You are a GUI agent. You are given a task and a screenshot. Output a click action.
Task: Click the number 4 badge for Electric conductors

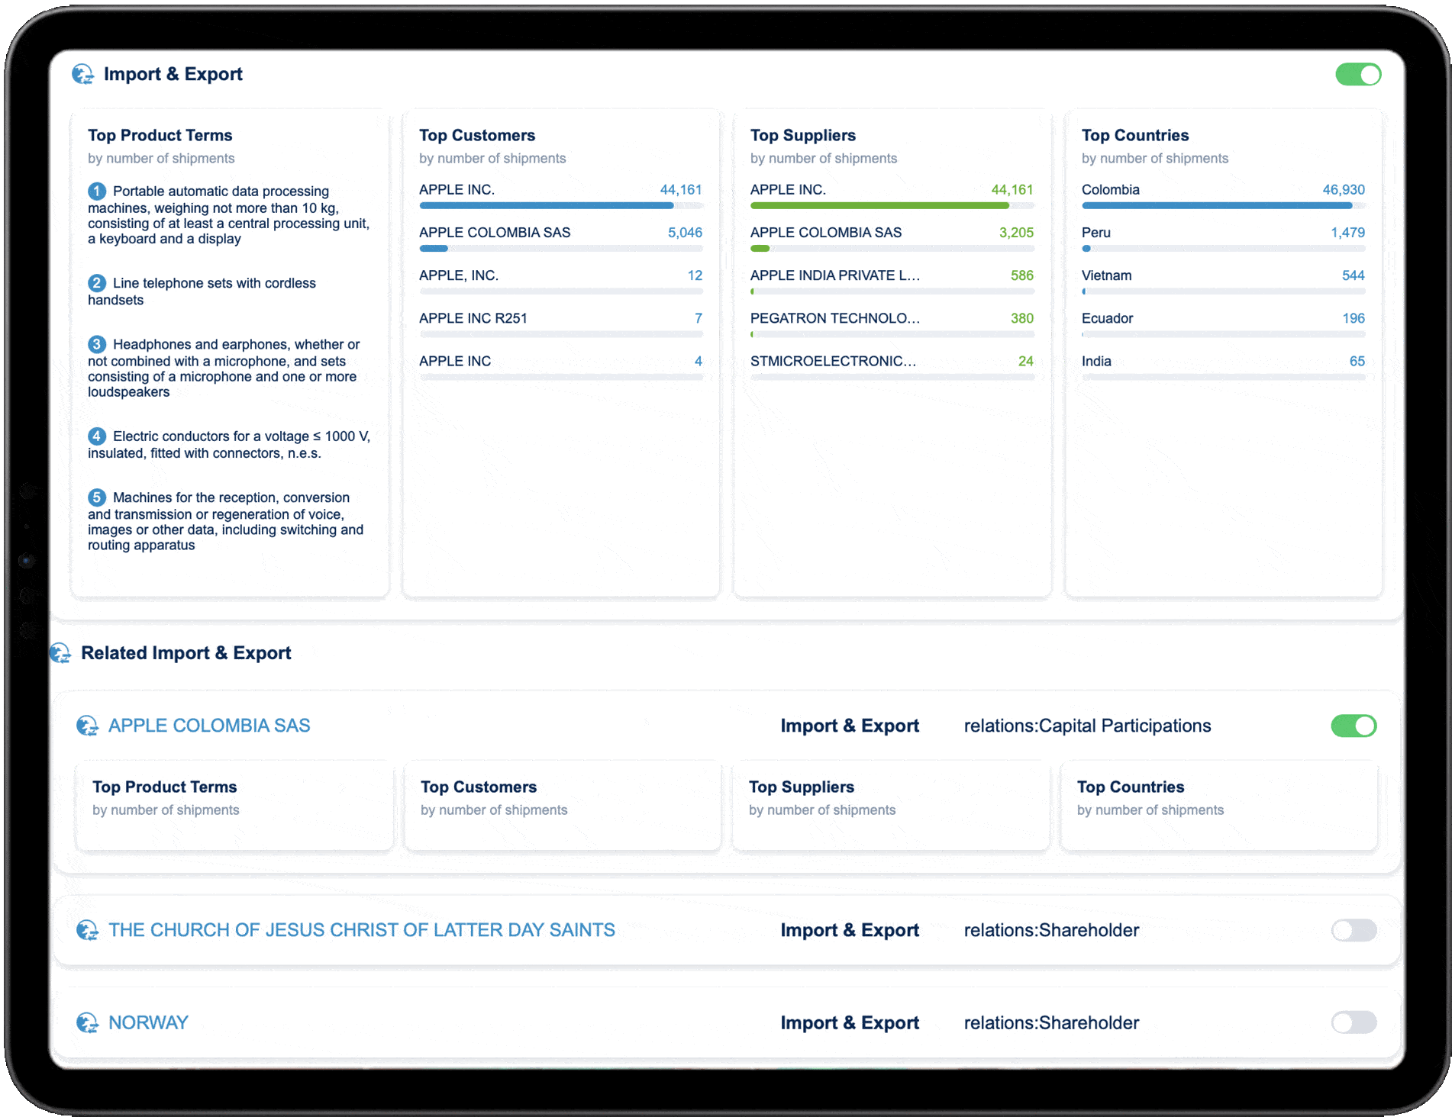pos(97,436)
